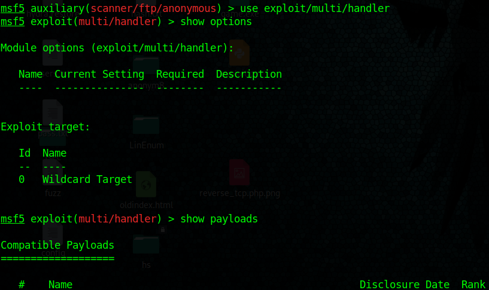Viewport: 489px width, 290px height.
Task: Click the fuzz file icon
Action: pos(53,172)
